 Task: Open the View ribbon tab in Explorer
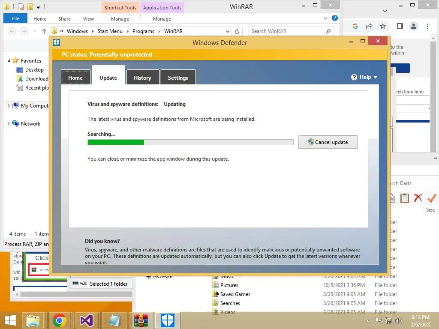88,19
